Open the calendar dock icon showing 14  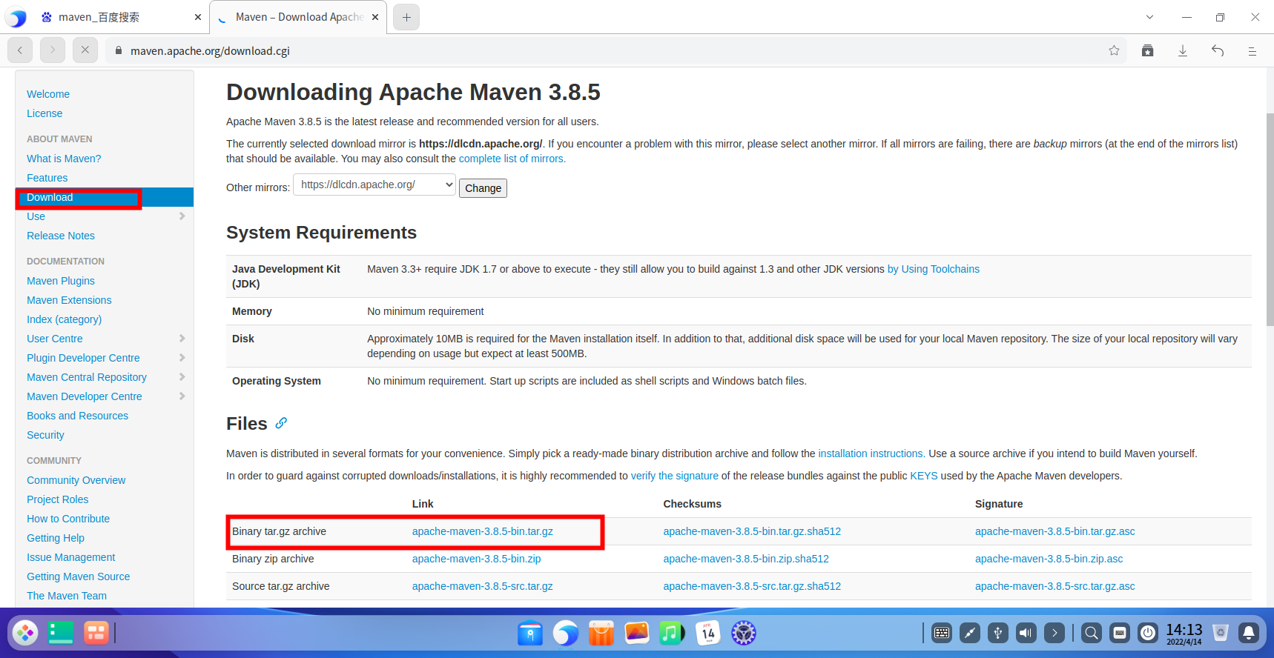coord(708,633)
